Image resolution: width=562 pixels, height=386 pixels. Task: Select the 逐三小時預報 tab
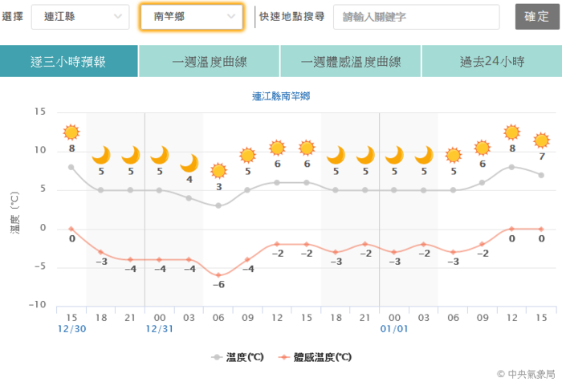click(x=68, y=61)
